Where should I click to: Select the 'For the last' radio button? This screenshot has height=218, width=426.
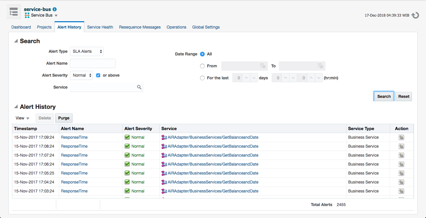pyautogui.click(x=202, y=78)
